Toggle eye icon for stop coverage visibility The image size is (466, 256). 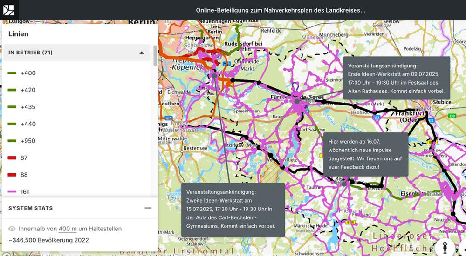point(12,229)
